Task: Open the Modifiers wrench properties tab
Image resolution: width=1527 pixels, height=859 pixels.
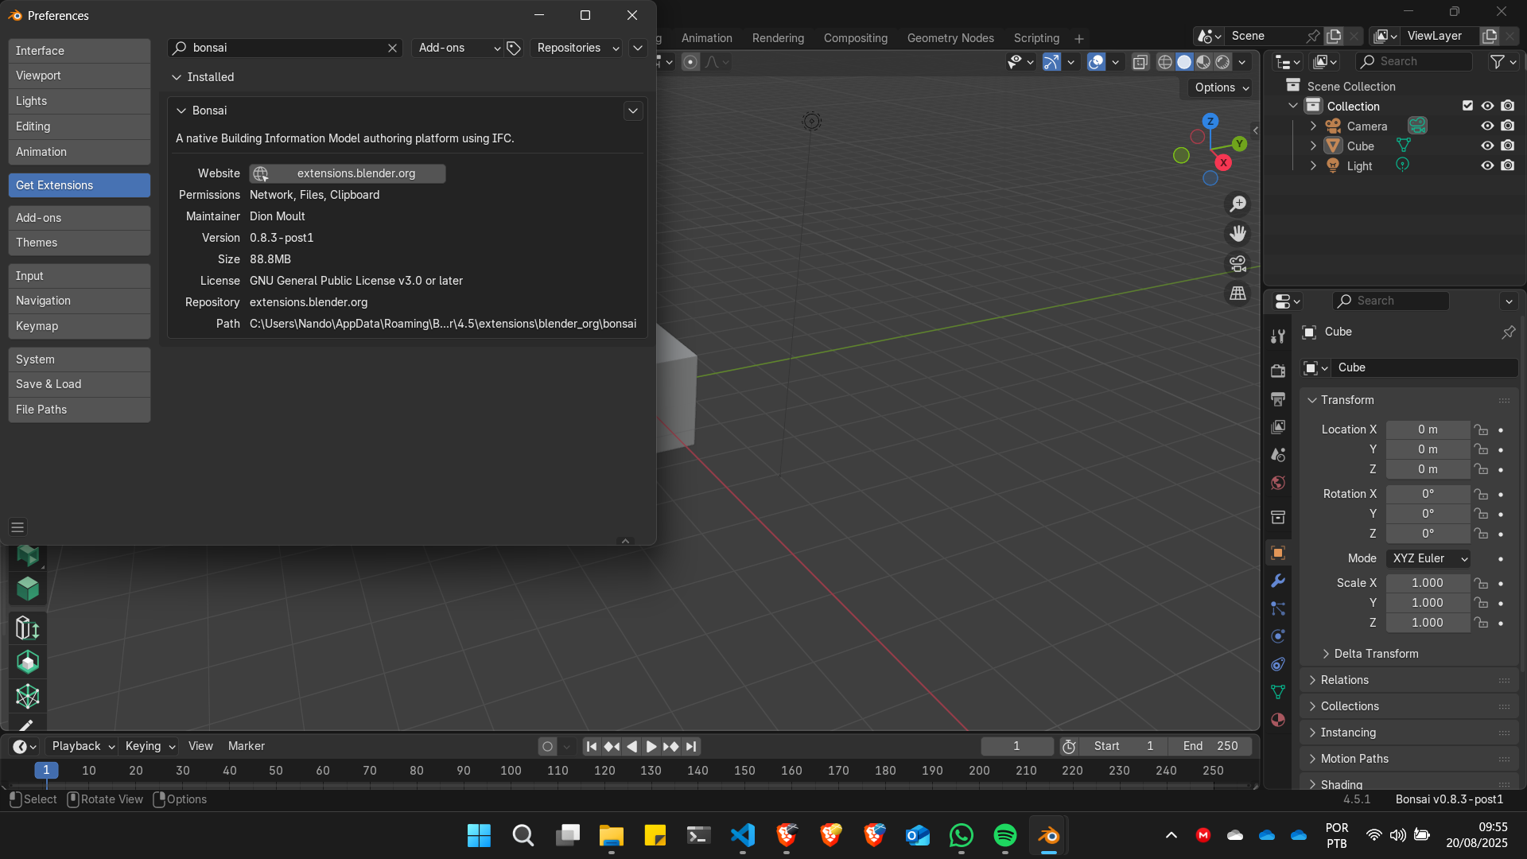Action: 1278,581
